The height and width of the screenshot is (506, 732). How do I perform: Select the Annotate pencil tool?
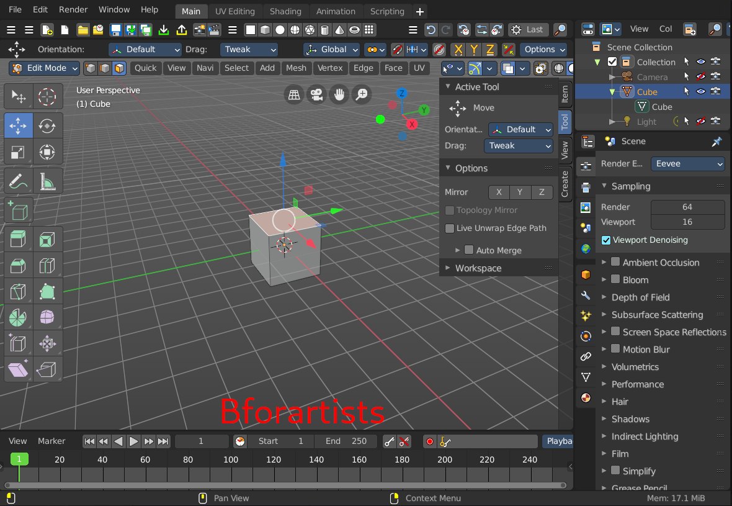tap(18, 182)
